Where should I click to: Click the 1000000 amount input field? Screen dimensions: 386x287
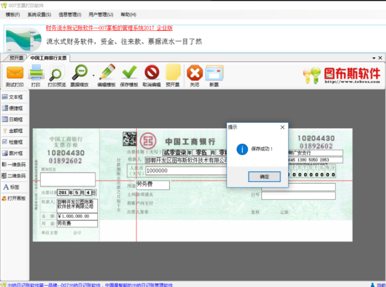tap(186, 171)
